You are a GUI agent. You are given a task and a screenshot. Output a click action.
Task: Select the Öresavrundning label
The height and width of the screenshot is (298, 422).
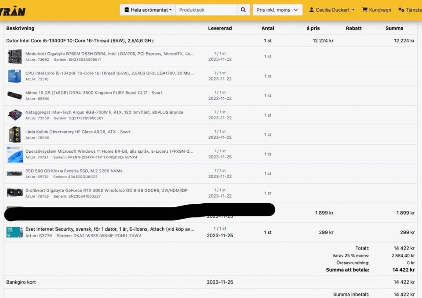tap(353, 263)
